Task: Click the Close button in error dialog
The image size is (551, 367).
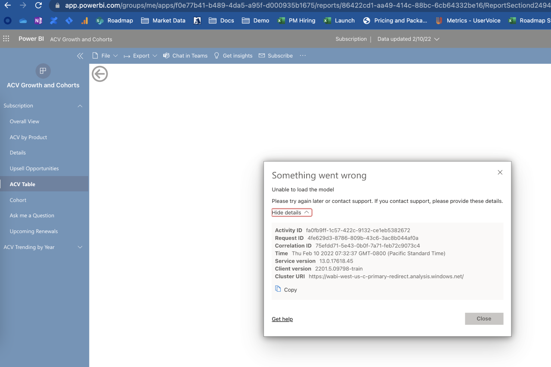Action: pyautogui.click(x=484, y=319)
